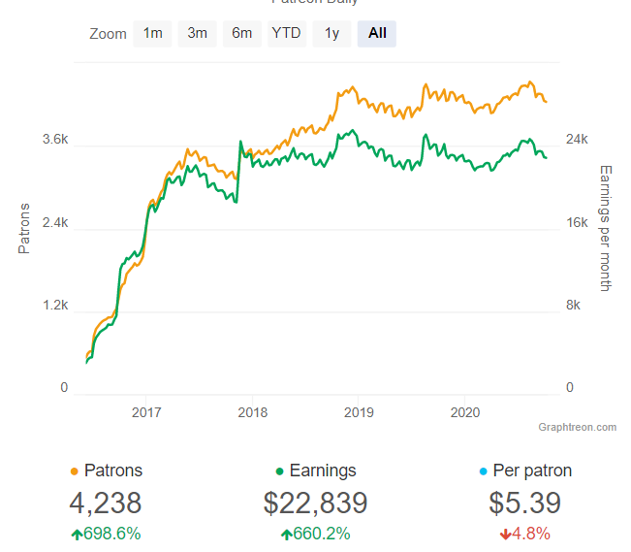
Task: Toggle the Earnings series label
Action: coord(323,471)
